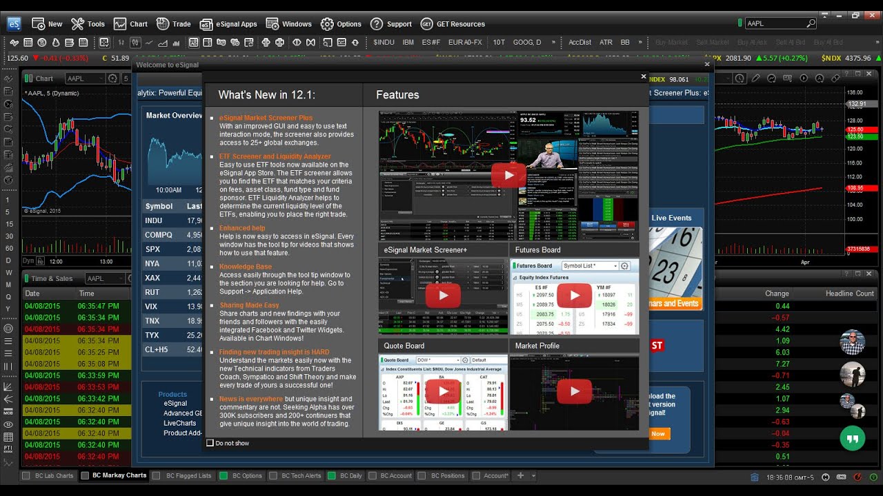
Task: Select the left arrow tool in left sidebar
Action: 8,398
